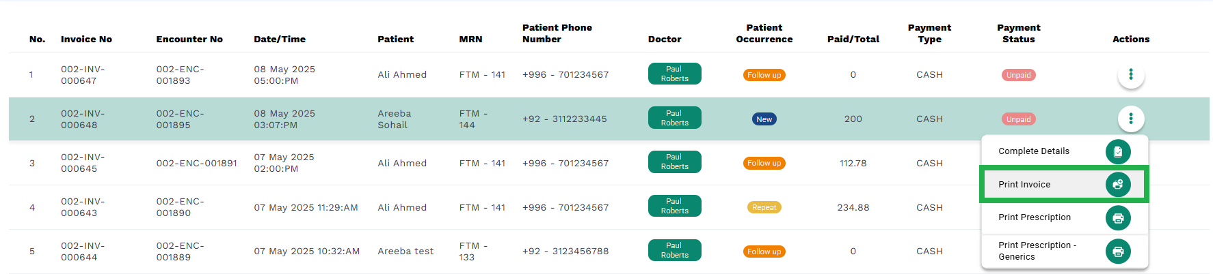
Task: Click the Date/Time column header
Action: click(x=280, y=40)
